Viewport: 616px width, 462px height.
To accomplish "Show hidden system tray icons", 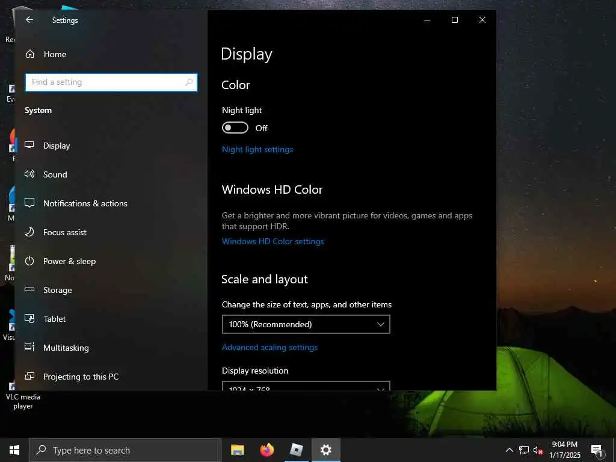I will pos(509,450).
